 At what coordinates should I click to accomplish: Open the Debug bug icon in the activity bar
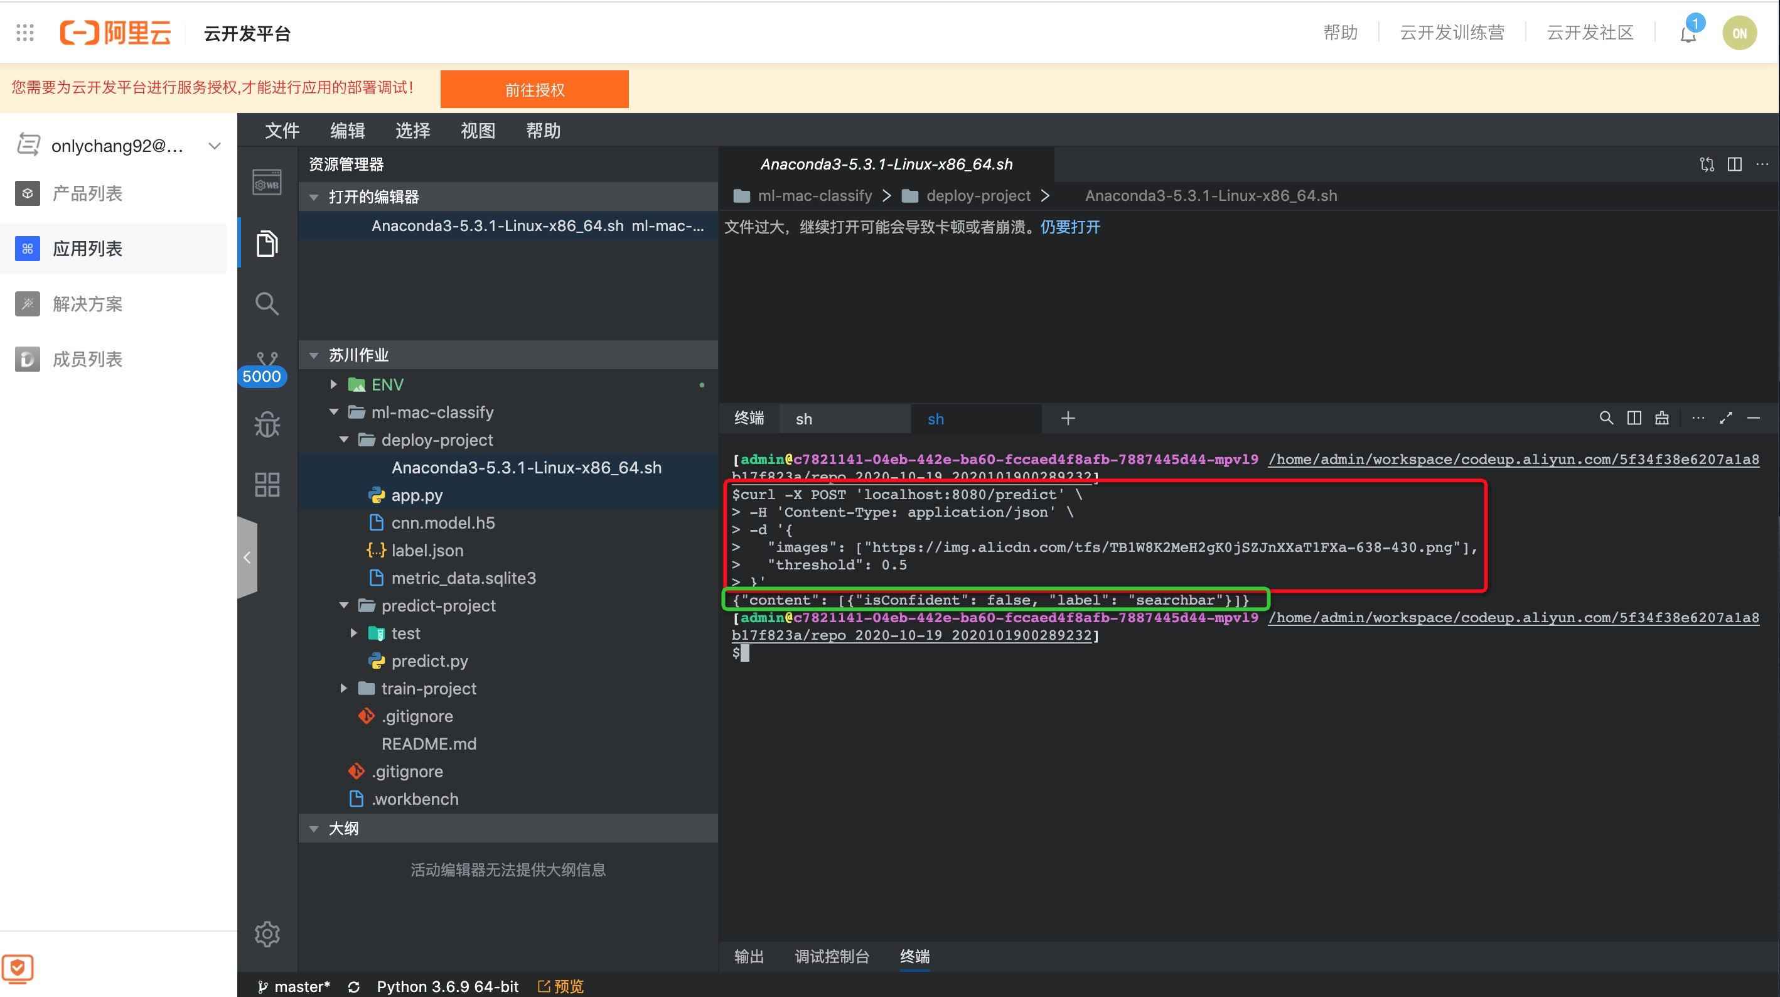tap(267, 424)
